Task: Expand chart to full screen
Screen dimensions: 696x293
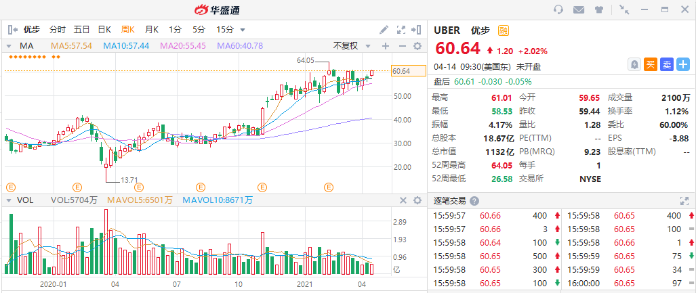Action: 401,30
